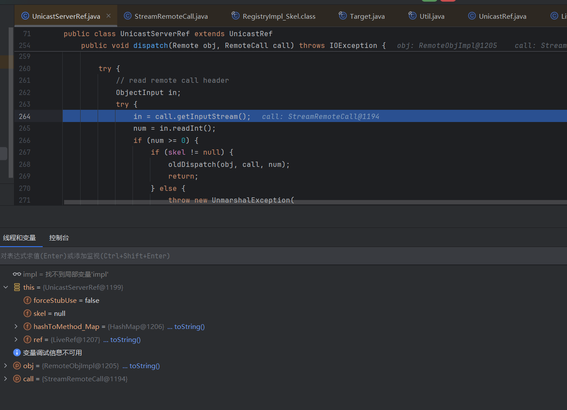This screenshot has height=410, width=567.
Task: Select the 控制台 console tab
Action: (x=59, y=238)
